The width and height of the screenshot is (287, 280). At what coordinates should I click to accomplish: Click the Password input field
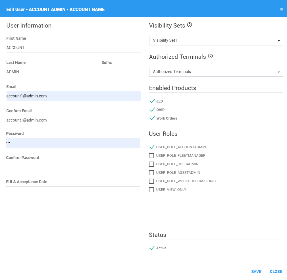pyautogui.click(x=73, y=143)
